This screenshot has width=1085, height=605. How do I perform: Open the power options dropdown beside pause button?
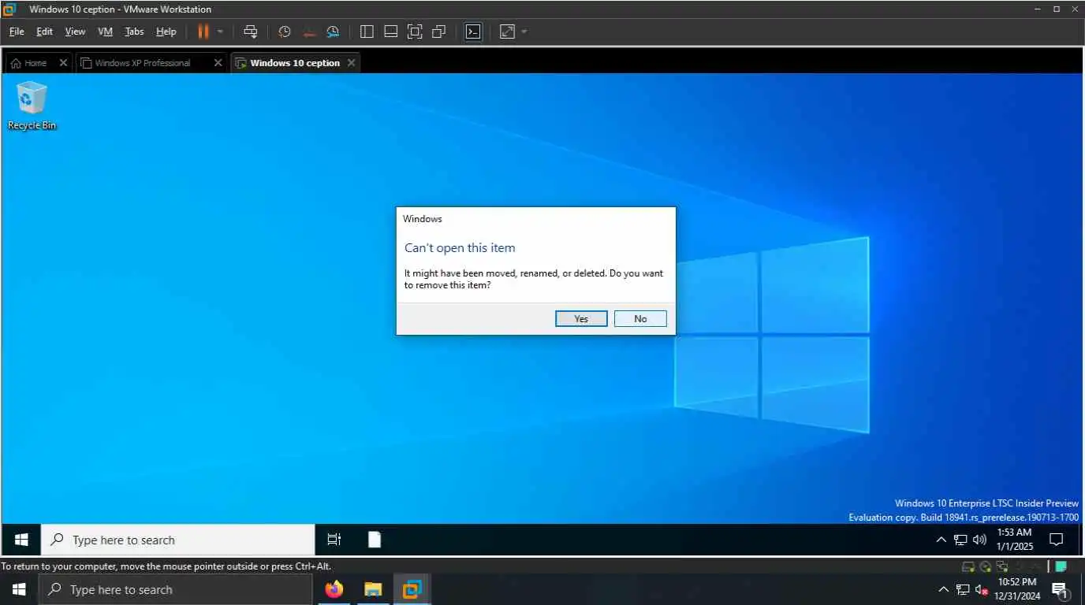click(x=220, y=32)
